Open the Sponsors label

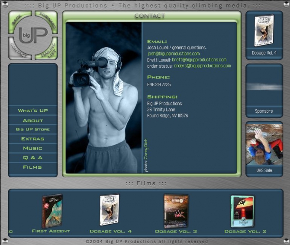[x=264, y=111]
